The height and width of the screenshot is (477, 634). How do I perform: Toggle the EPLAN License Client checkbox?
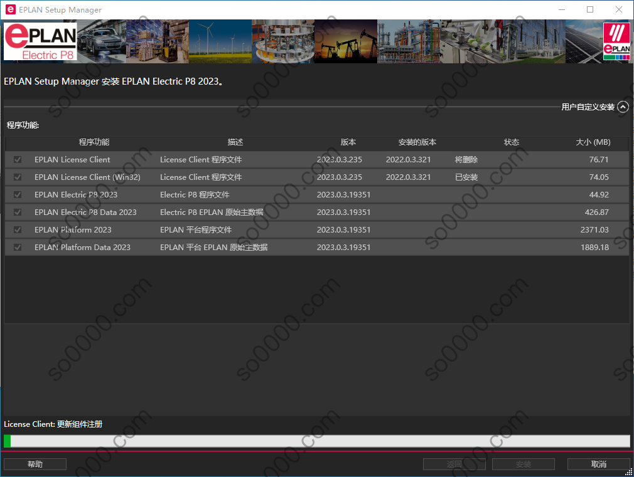click(18, 160)
